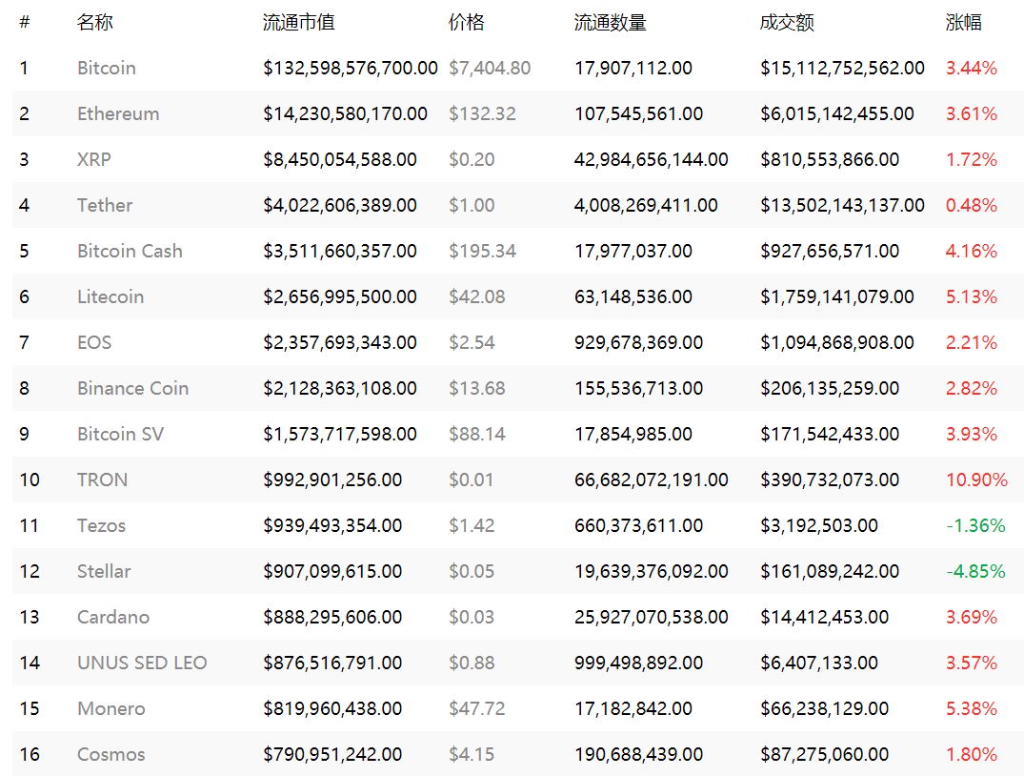The height and width of the screenshot is (776, 1024).
Task: Select the XRP name link
Action: click(94, 159)
